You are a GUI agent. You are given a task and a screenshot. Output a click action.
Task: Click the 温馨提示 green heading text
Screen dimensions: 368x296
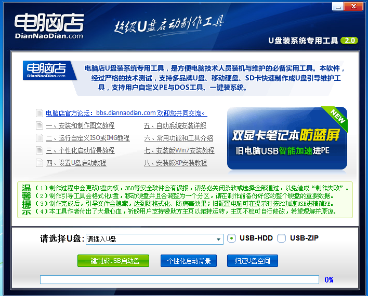[27, 200]
